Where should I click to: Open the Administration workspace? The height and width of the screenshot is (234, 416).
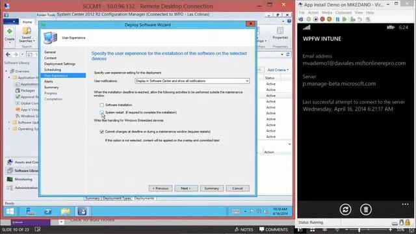[21, 188]
